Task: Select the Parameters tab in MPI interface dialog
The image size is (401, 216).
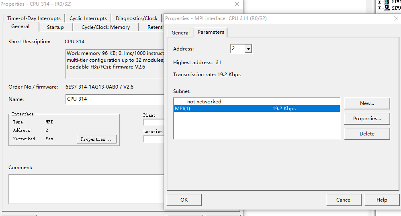Action: pos(211,32)
